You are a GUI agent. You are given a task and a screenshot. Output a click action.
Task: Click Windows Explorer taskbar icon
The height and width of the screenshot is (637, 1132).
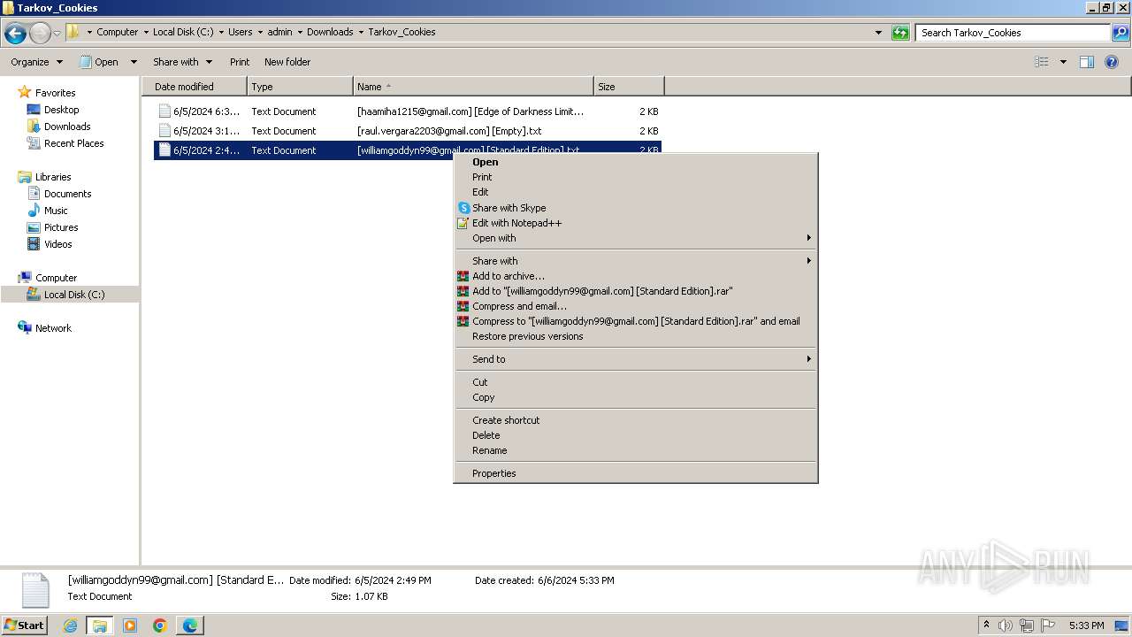(100, 625)
